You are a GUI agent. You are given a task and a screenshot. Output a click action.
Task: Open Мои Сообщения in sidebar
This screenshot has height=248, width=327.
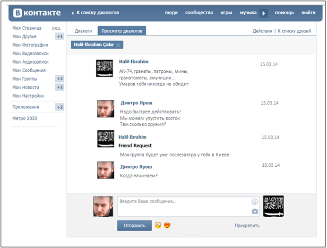(x=29, y=70)
